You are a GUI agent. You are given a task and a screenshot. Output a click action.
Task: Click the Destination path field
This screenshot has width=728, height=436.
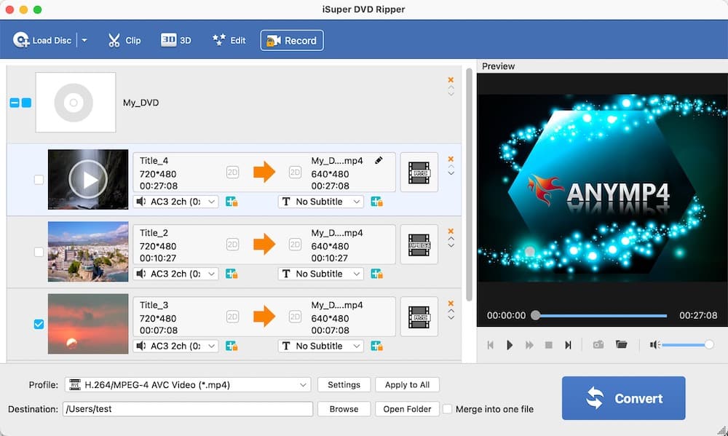(x=188, y=409)
